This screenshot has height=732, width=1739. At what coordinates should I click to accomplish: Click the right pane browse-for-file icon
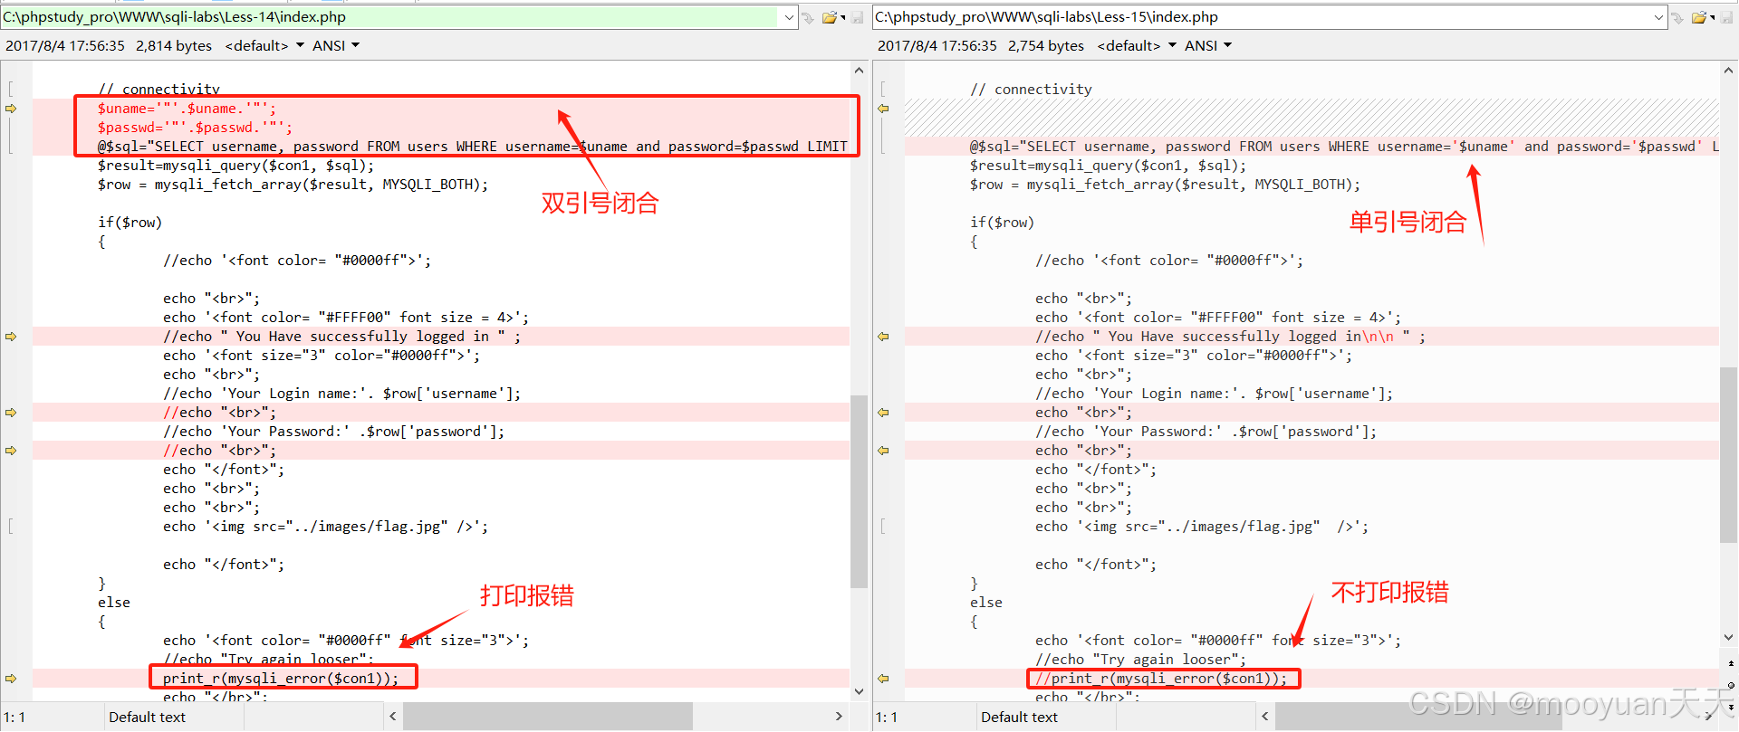[x=1679, y=17]
